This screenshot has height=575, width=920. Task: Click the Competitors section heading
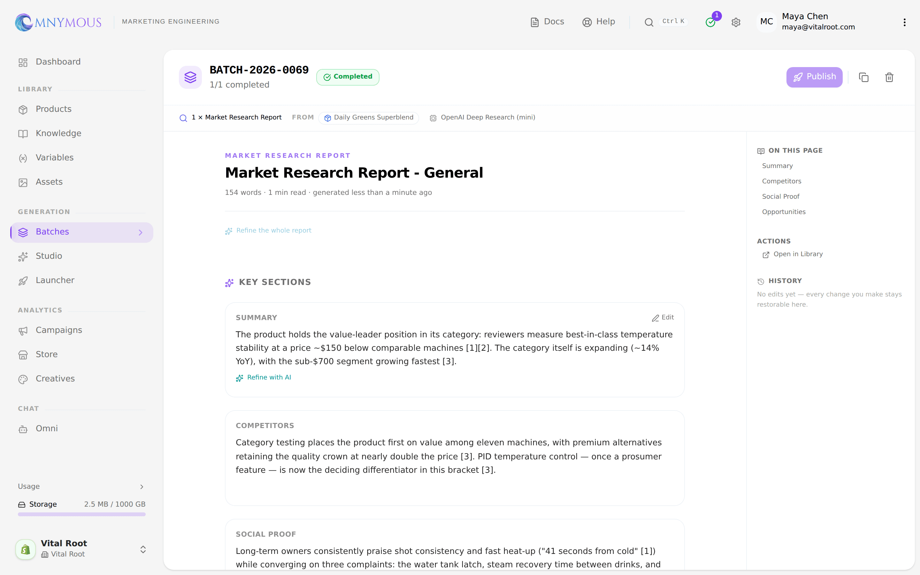[x=264, y=425]
